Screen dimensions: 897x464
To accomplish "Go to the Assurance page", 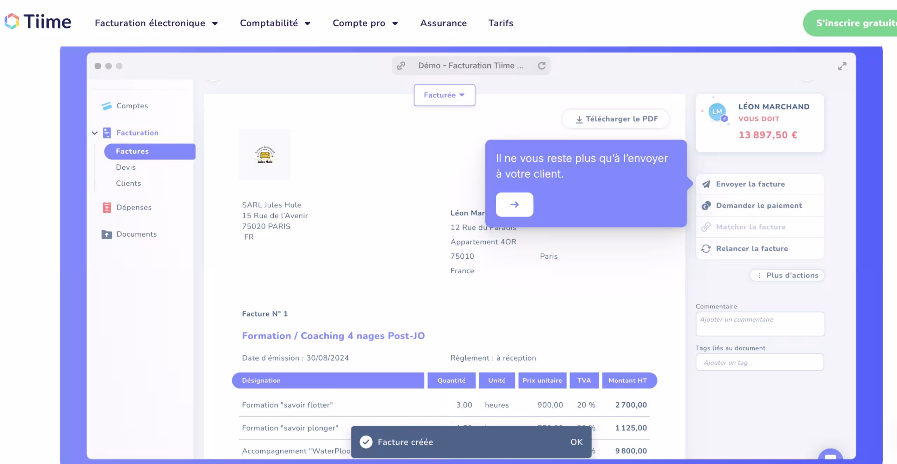I will click(x=444, y=23).
